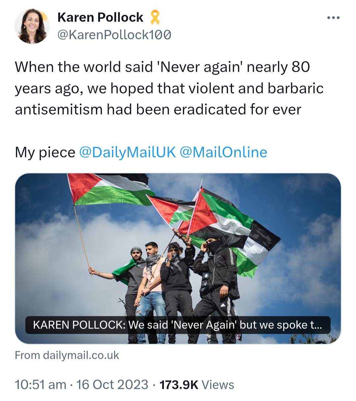Viewport: 356px width, 401px height.
Task: Click the 16 Oct 2023 date
Action: pyautogui.click(x=112, y=385)
